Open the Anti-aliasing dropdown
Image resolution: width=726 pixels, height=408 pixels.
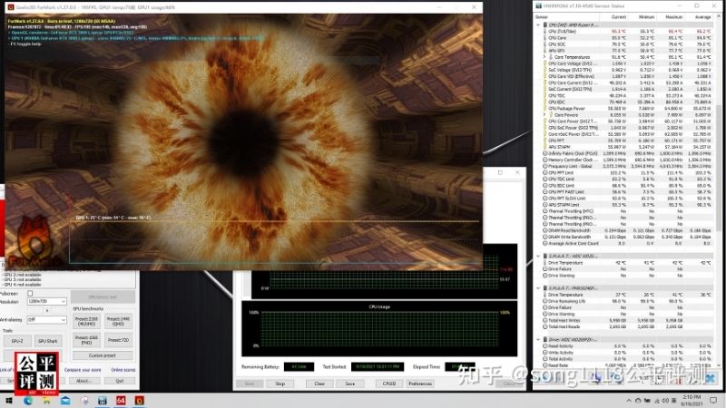[46, 320]
